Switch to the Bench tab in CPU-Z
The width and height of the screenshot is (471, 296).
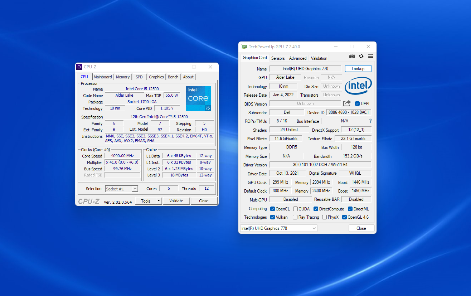173,77
